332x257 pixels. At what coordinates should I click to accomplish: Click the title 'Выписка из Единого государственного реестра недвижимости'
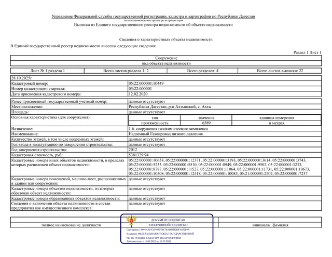coord(154,24)
